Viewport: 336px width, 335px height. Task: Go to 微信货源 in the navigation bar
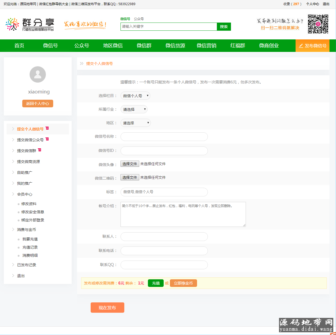pyautogui.click(x=175, y=46)
